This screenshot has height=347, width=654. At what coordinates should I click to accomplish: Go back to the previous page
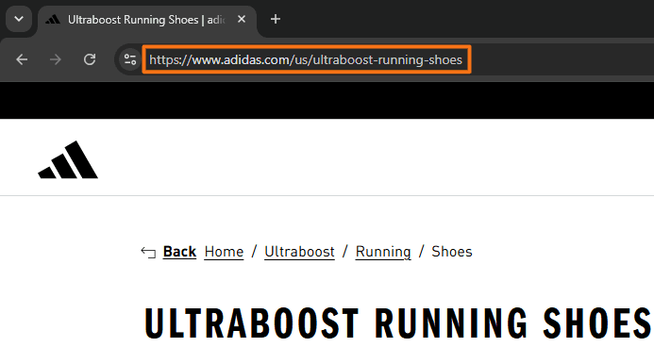coord(22,59)
